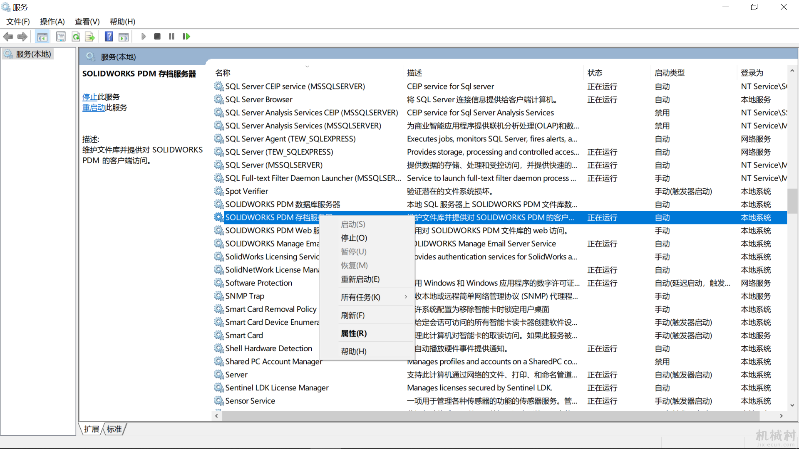
Task: Switch to the 扩展 tab
Action: [x=92, y=429]
